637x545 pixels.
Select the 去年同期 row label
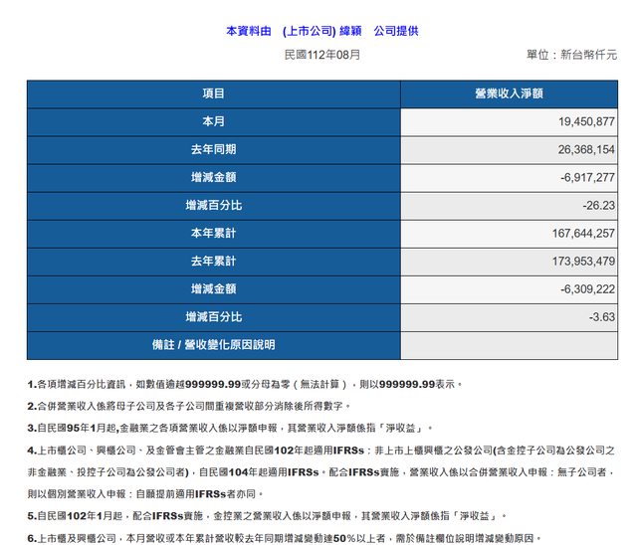pos(213,149)
